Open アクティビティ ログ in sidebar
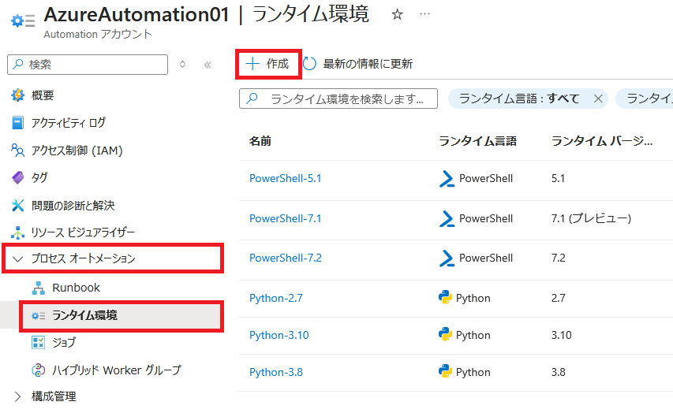 click(x=68, y=123)
